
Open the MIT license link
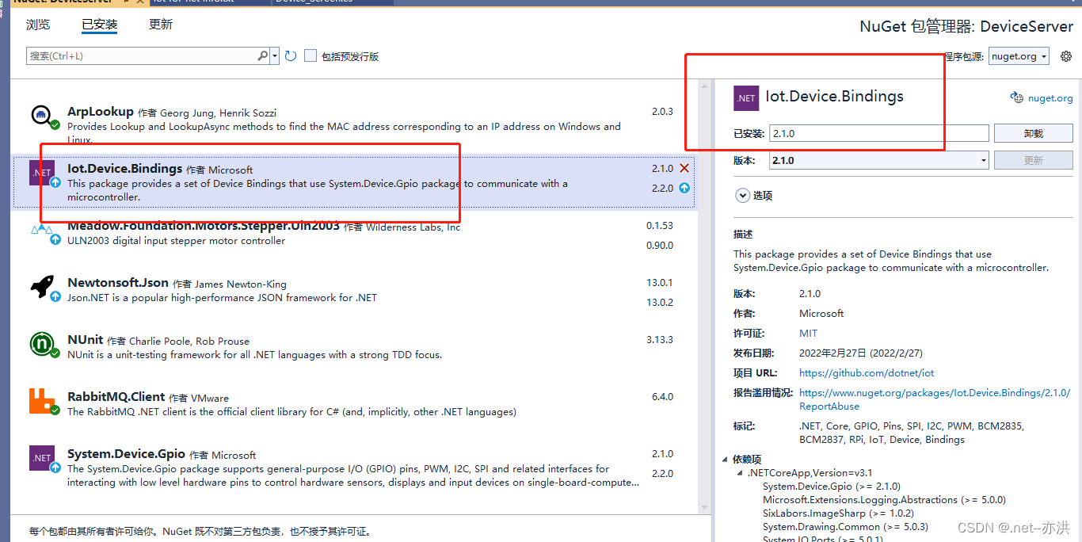pyautogui.click(x=808, y=333)
